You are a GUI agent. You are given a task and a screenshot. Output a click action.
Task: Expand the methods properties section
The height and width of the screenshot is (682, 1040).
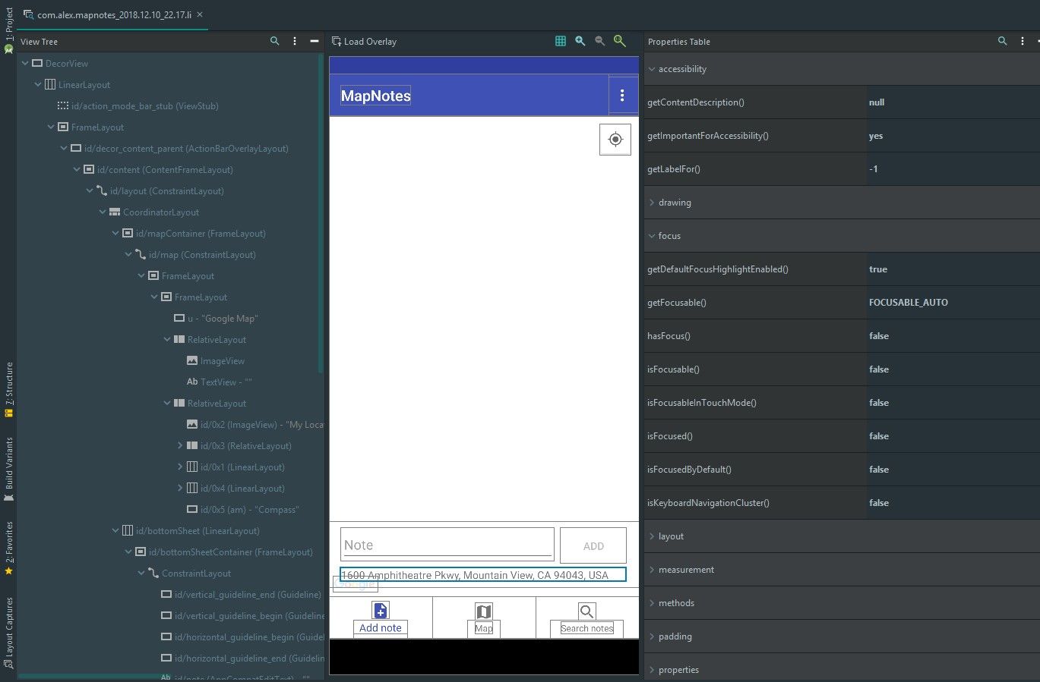coord(652,603)
